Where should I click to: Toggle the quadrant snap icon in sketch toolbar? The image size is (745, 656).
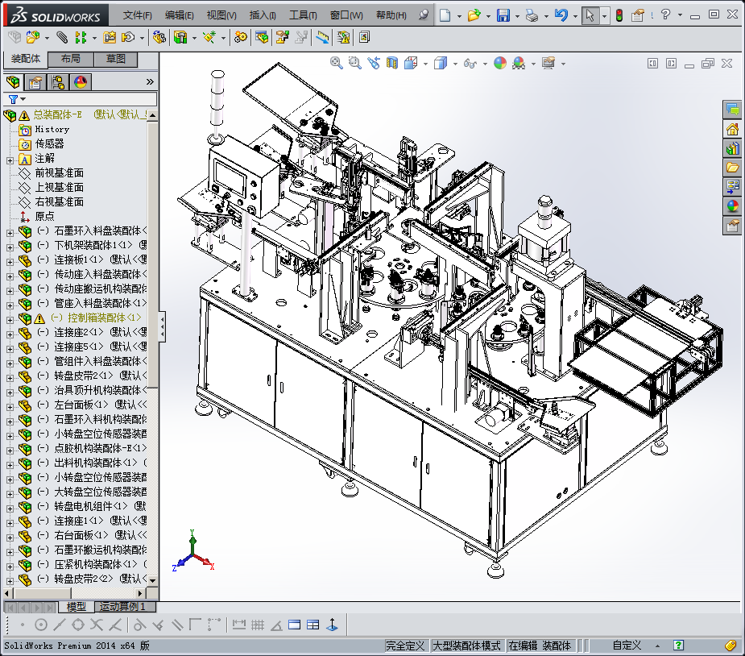[x=78, y=625]
